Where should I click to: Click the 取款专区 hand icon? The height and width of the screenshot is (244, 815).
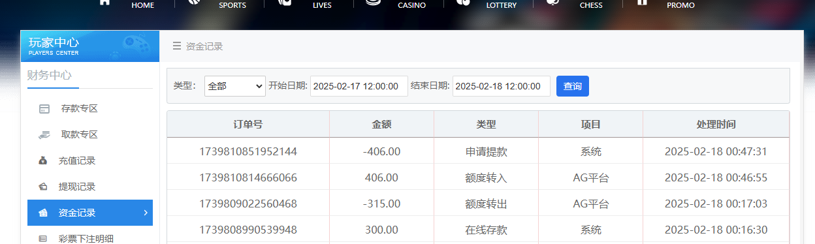click(x=44, y=135)
